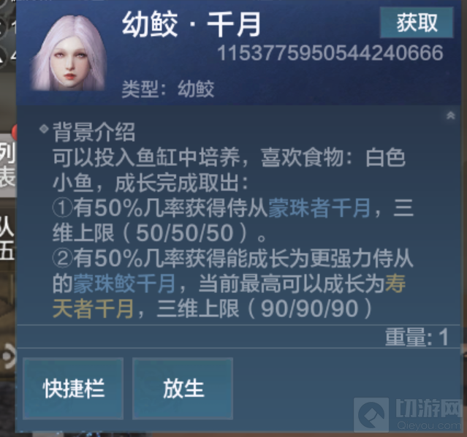Click the 快捷栏 button
Image resolution: width=467 pixels, height=437 pixels.
pyautogui.click(x=73, y=389)
